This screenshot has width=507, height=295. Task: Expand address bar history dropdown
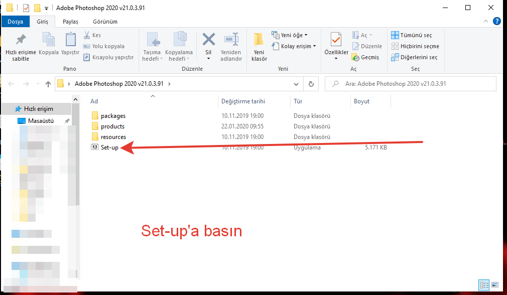pos(296,84)
